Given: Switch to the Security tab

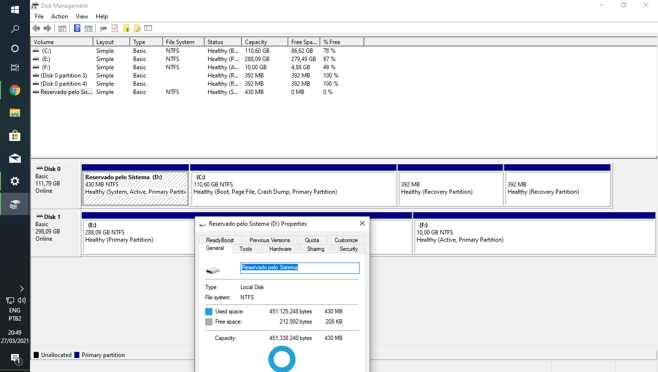Looking at the screenshot, I should point(349,249).
